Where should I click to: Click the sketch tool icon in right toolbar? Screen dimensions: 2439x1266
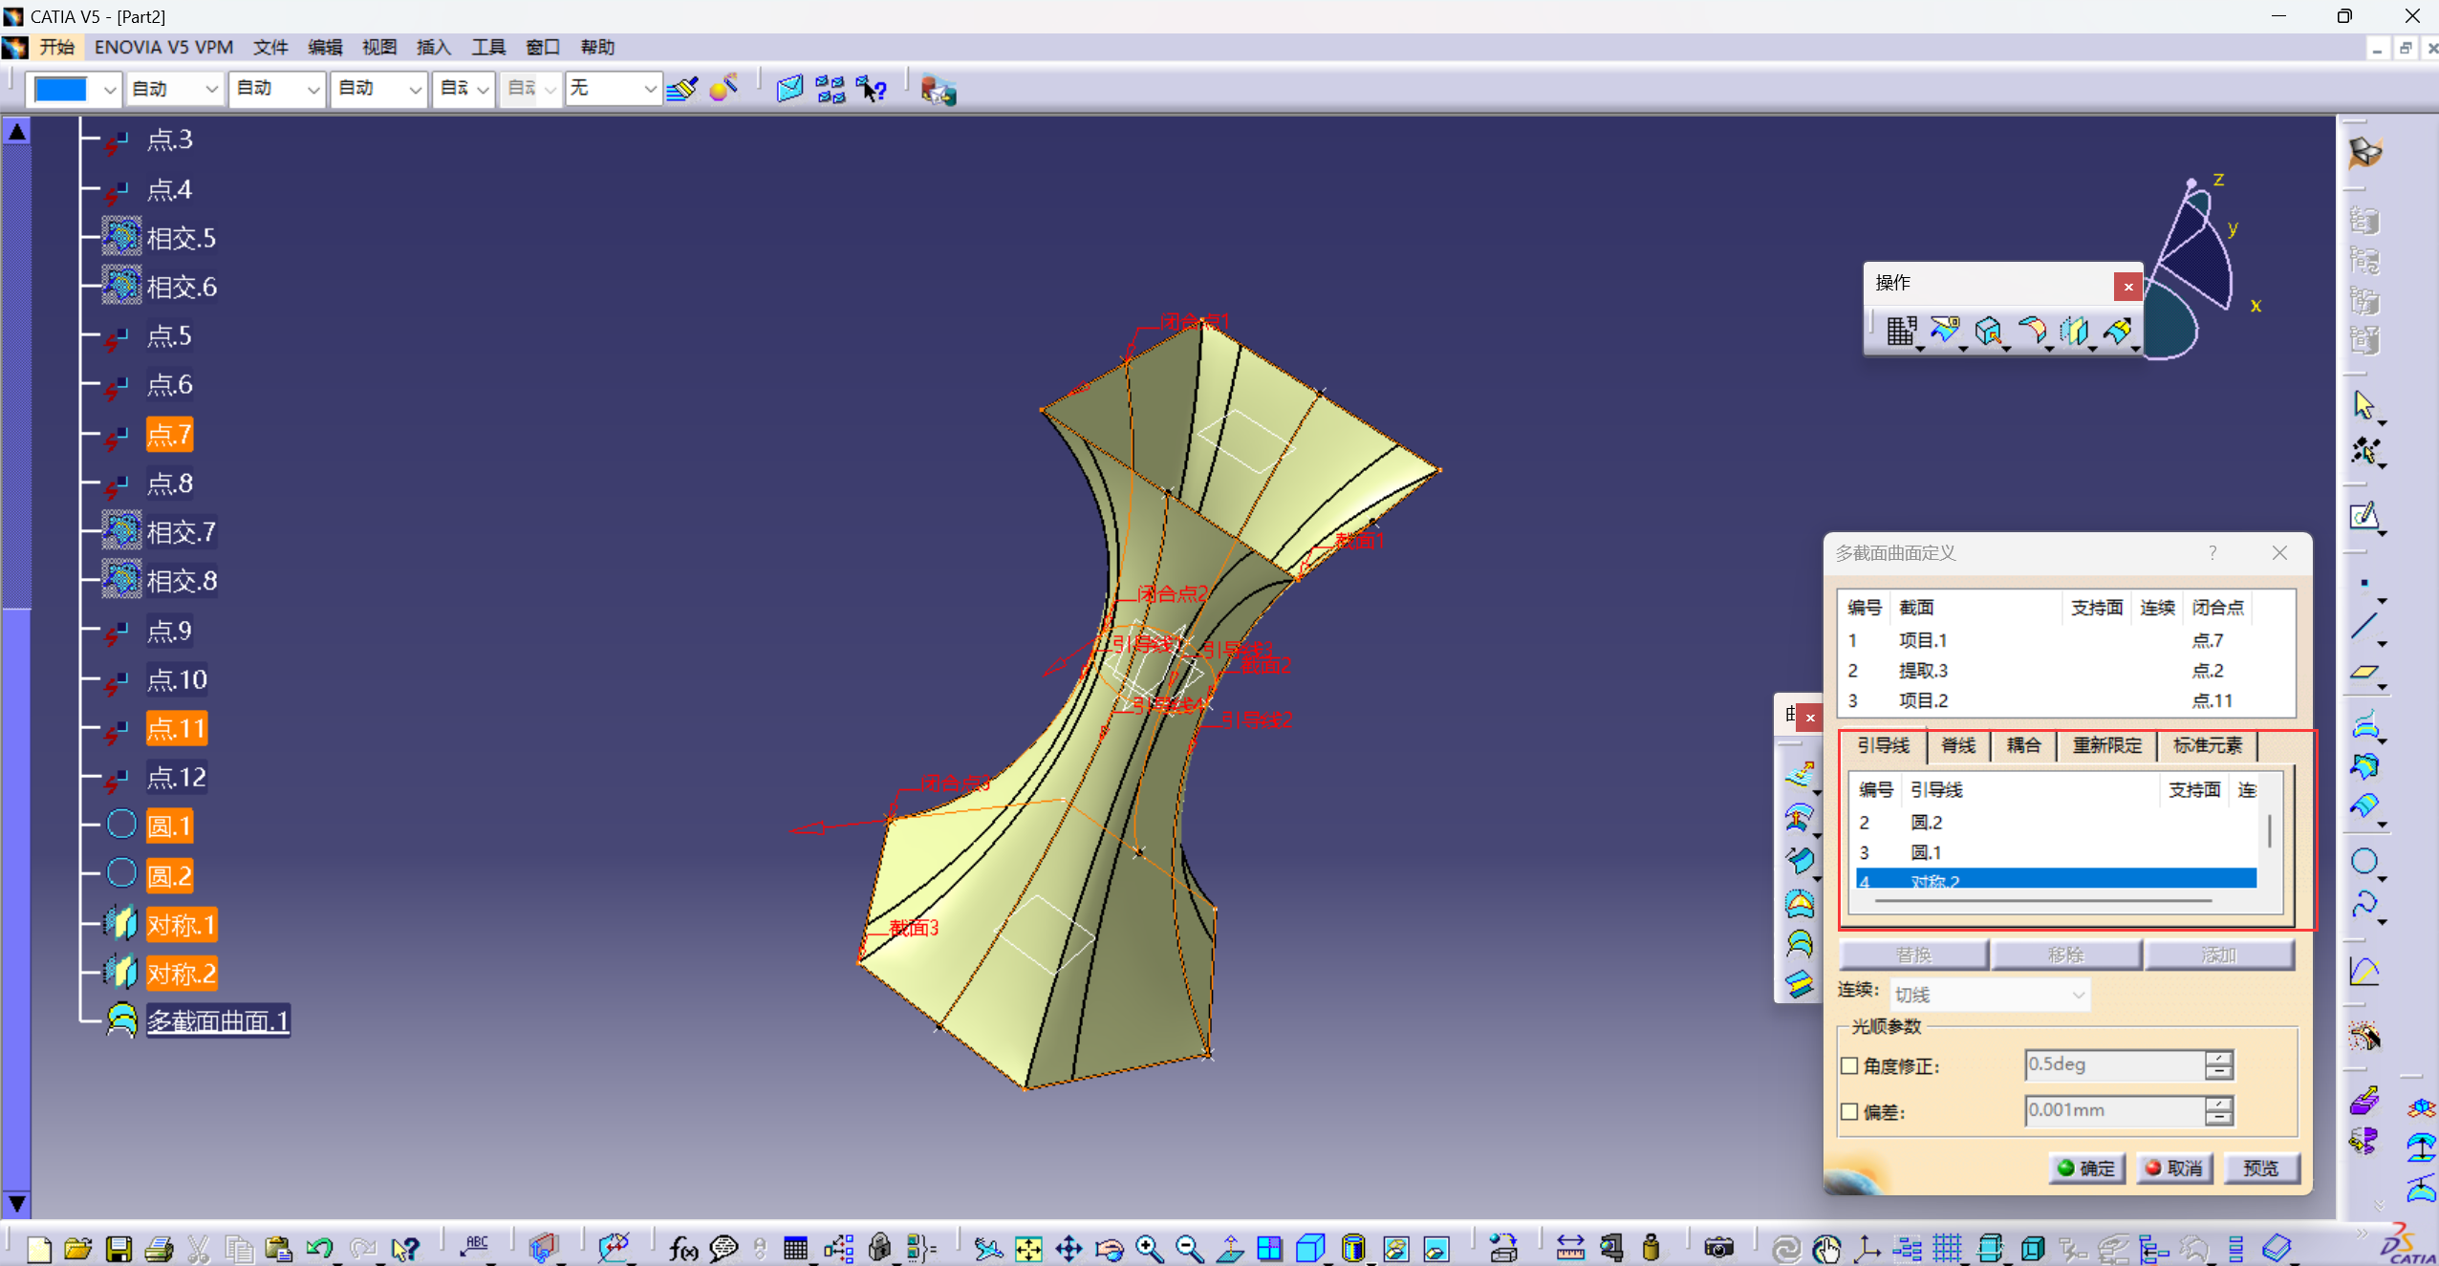coord(2363,517)
